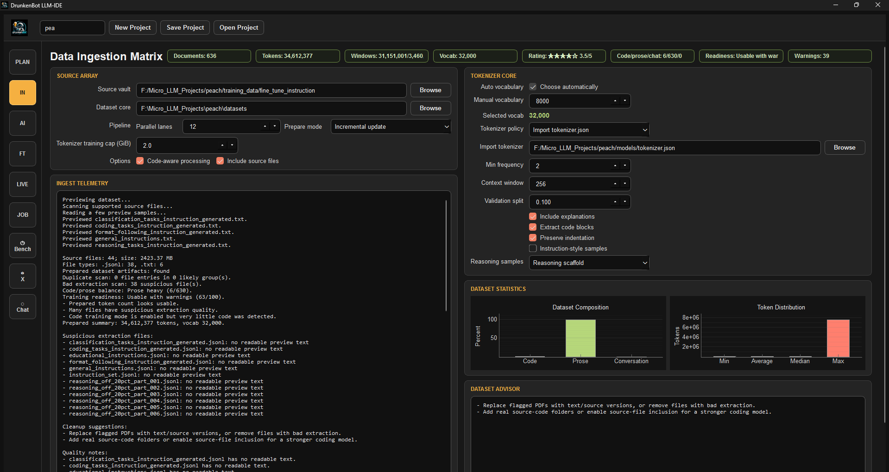Increase Validation split value
Viewport: 889px width, 472px height.
coord(615,202)
